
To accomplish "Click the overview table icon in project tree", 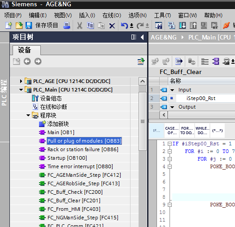I will tap(141, 61).
